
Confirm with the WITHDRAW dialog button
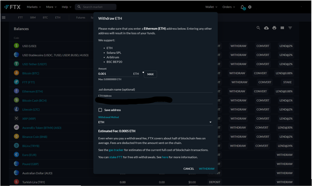coord(207,169)
